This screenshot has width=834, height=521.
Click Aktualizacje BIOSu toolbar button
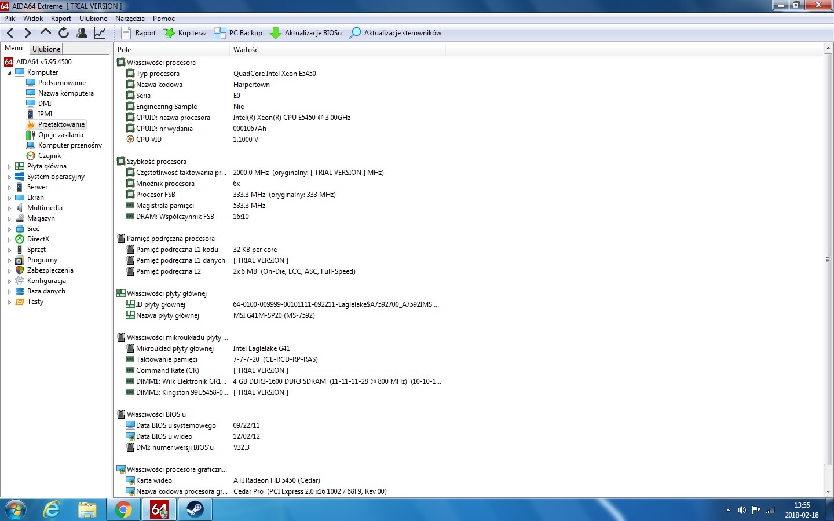click(306, 33)
